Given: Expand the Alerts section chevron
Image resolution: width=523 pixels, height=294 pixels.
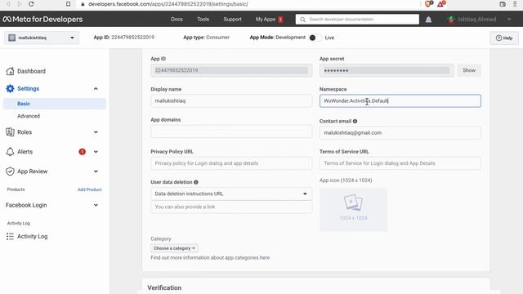Looking at the screenshot, I should point(96,152).
